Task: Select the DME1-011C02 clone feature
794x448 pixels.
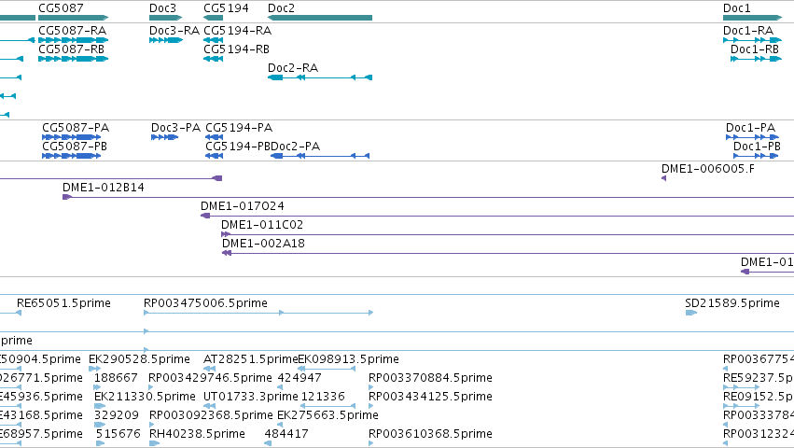Action: (508, 234)
